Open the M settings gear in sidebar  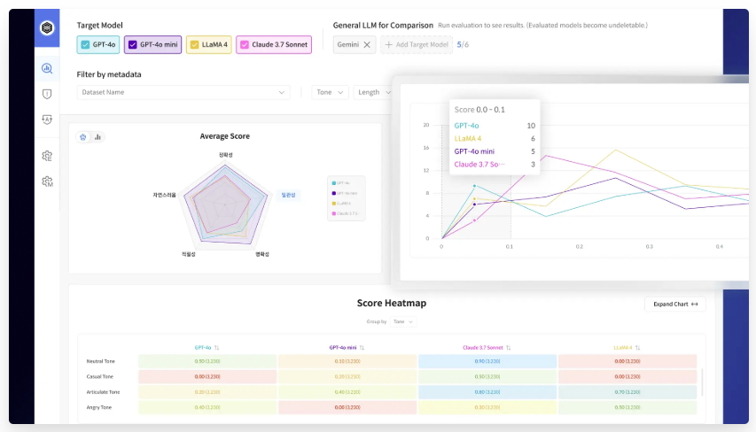(47, 181)
